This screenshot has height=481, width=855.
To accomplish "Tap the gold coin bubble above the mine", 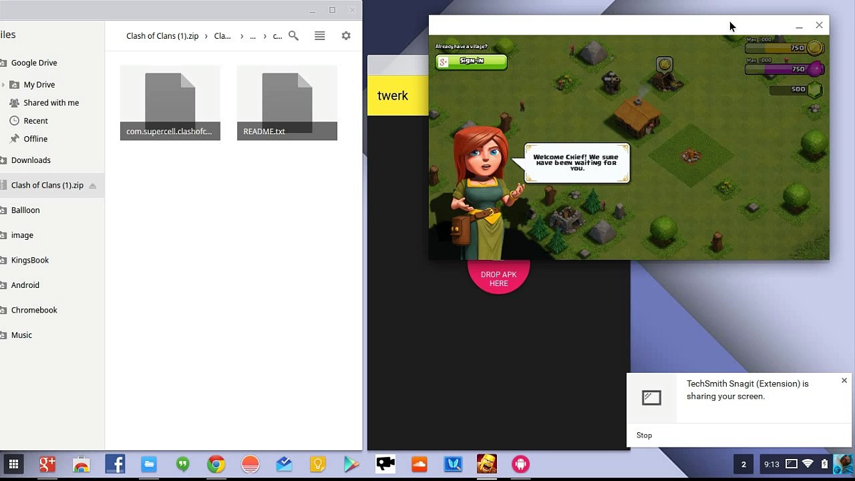I will tap(664, 64).
